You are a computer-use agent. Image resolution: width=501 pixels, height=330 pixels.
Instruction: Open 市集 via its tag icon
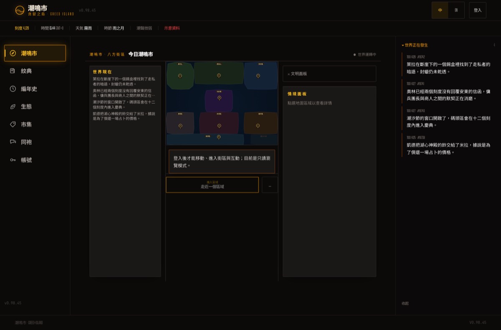[13, 124]
